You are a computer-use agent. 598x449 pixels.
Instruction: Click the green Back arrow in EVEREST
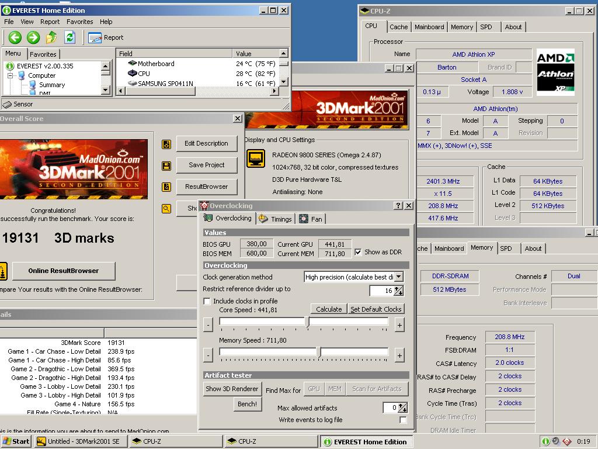coord(15,37)
